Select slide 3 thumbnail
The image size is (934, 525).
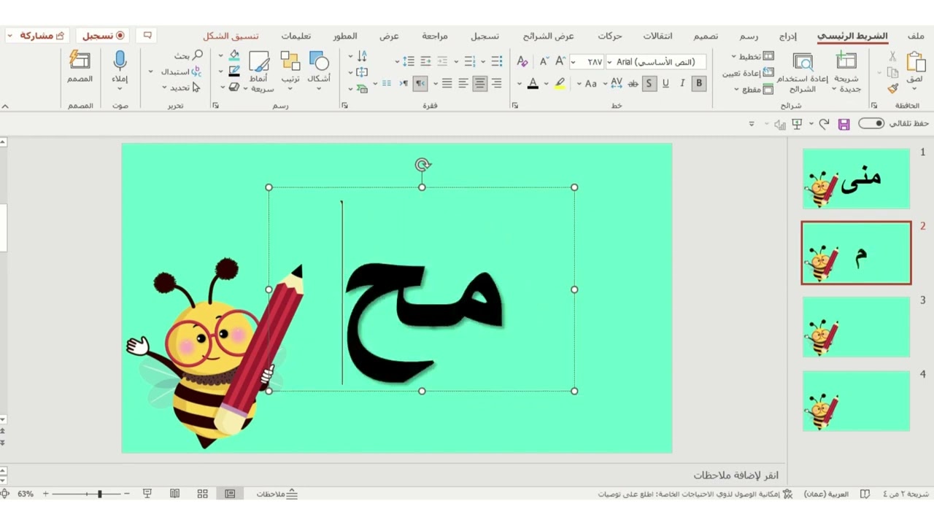pyautogui.click(x=856, y=327)
